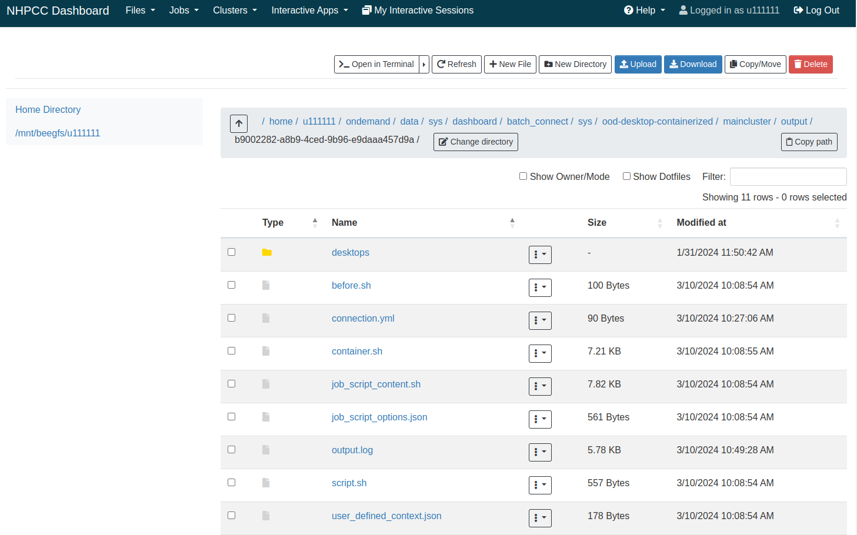Select the job_script_content.sh row checkbox

click(x=232, y=383)
